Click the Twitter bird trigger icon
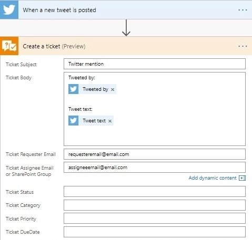Image resolution: width=252 pixels, height=240 pixels. [9, 9]
